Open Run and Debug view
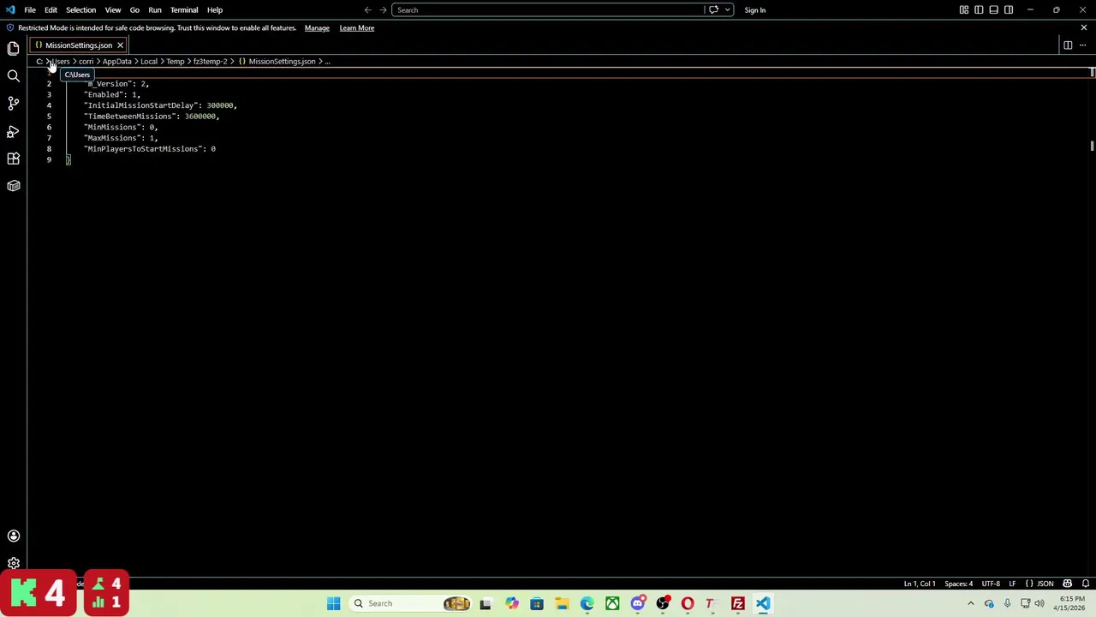 (13, 131)
